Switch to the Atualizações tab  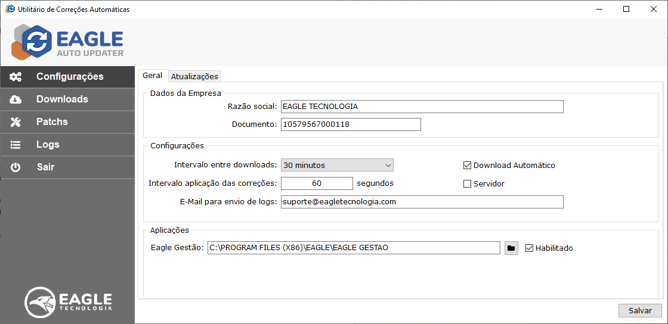coord(194,77)
